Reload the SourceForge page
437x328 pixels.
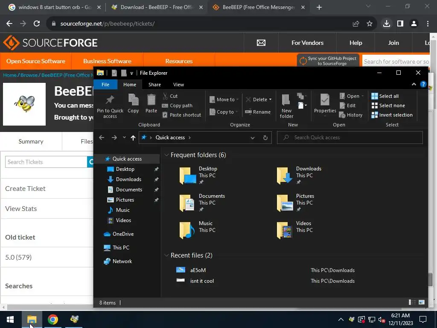(37, 24)
